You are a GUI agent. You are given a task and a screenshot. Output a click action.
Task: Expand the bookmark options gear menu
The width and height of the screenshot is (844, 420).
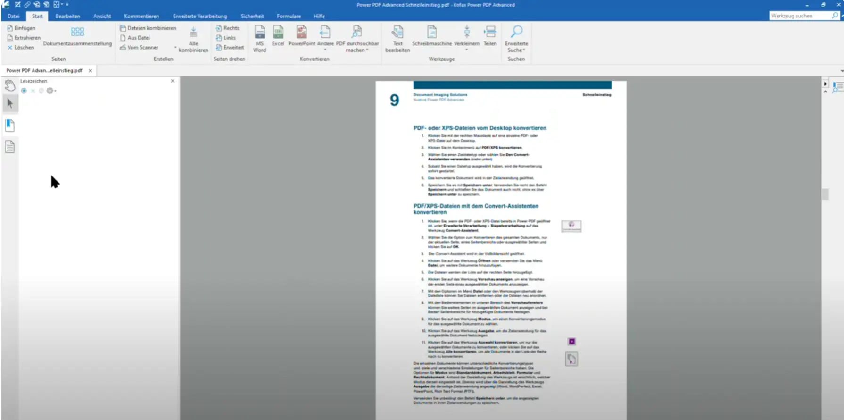pyautogui.click(x=50, y=91)
